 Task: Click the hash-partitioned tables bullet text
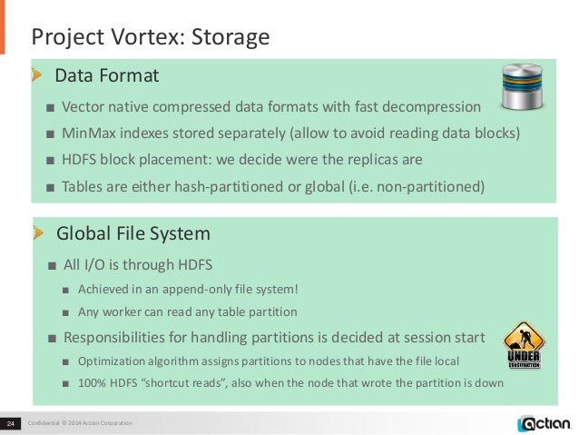click(273, 187)
